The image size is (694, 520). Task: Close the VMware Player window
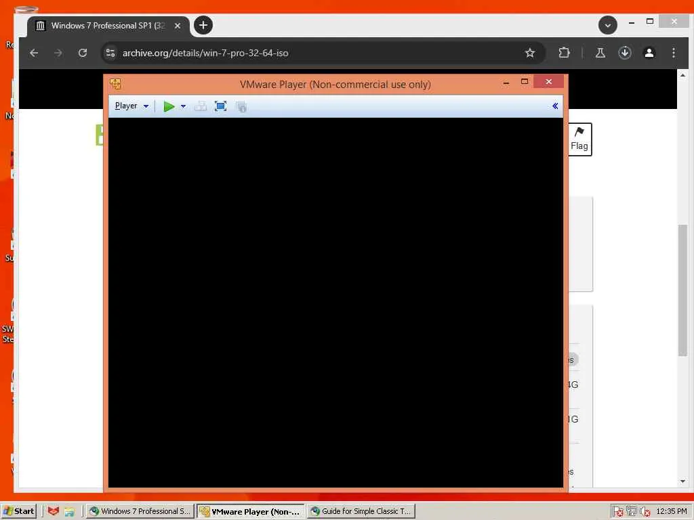coord(549,82)
